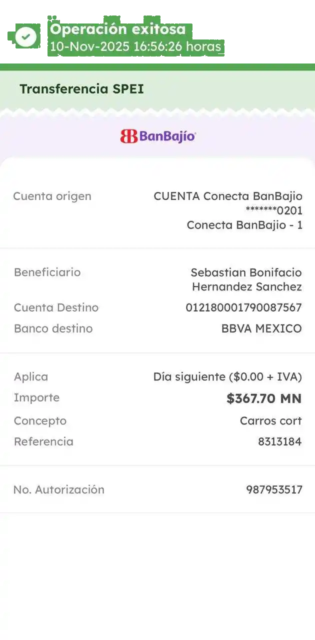Screen dimensions: 315x640
Task: Select the "Cuenta origen" label
Action: (52, 196)
